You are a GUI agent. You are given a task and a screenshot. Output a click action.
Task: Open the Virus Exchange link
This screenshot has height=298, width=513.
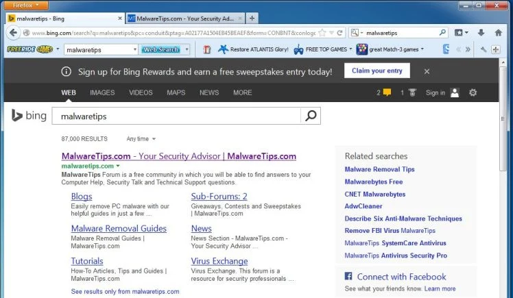[219, 261]
